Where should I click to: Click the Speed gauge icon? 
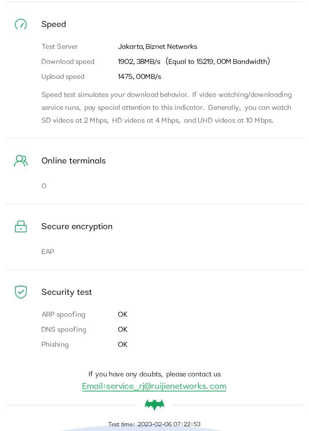(x=21, y=24)
